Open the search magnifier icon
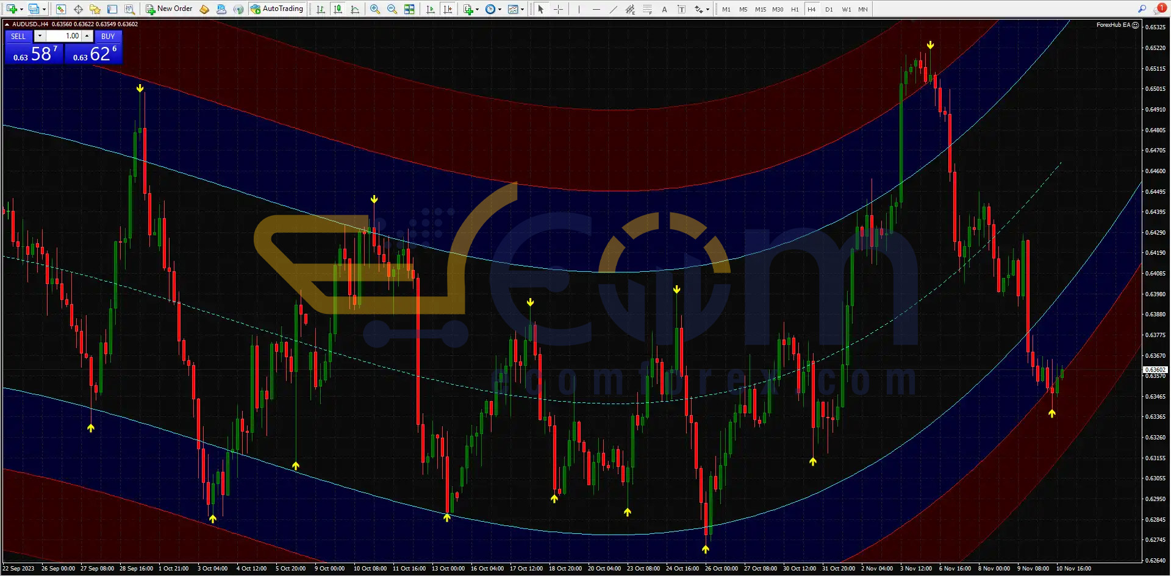Viewport: 1171px width, 576px height. point(1142,9)
